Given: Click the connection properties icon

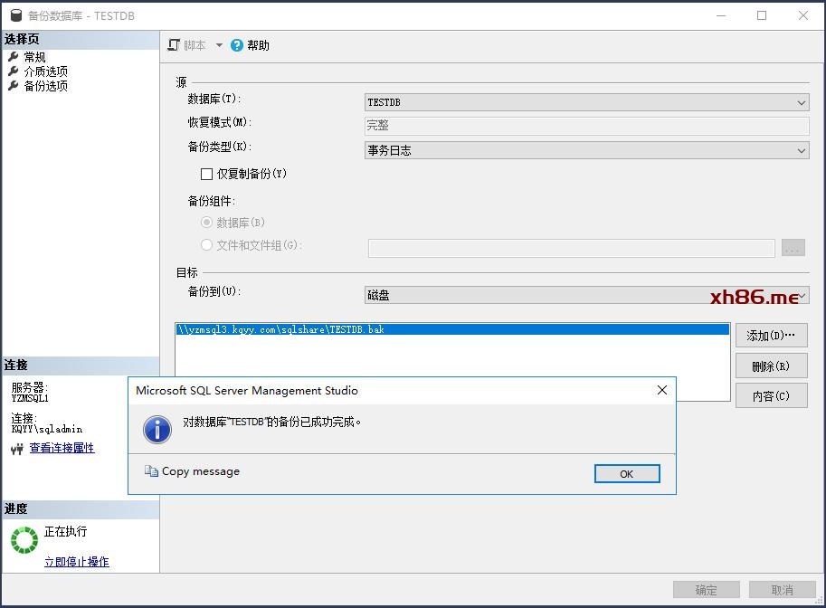Looking at the screenshot, I should [17, 449].
